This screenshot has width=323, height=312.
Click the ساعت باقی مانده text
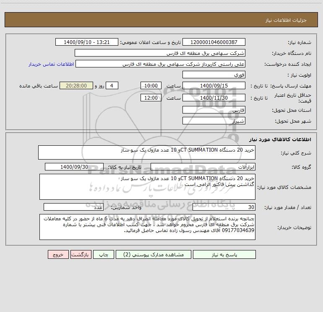click(x=39, y=86)
